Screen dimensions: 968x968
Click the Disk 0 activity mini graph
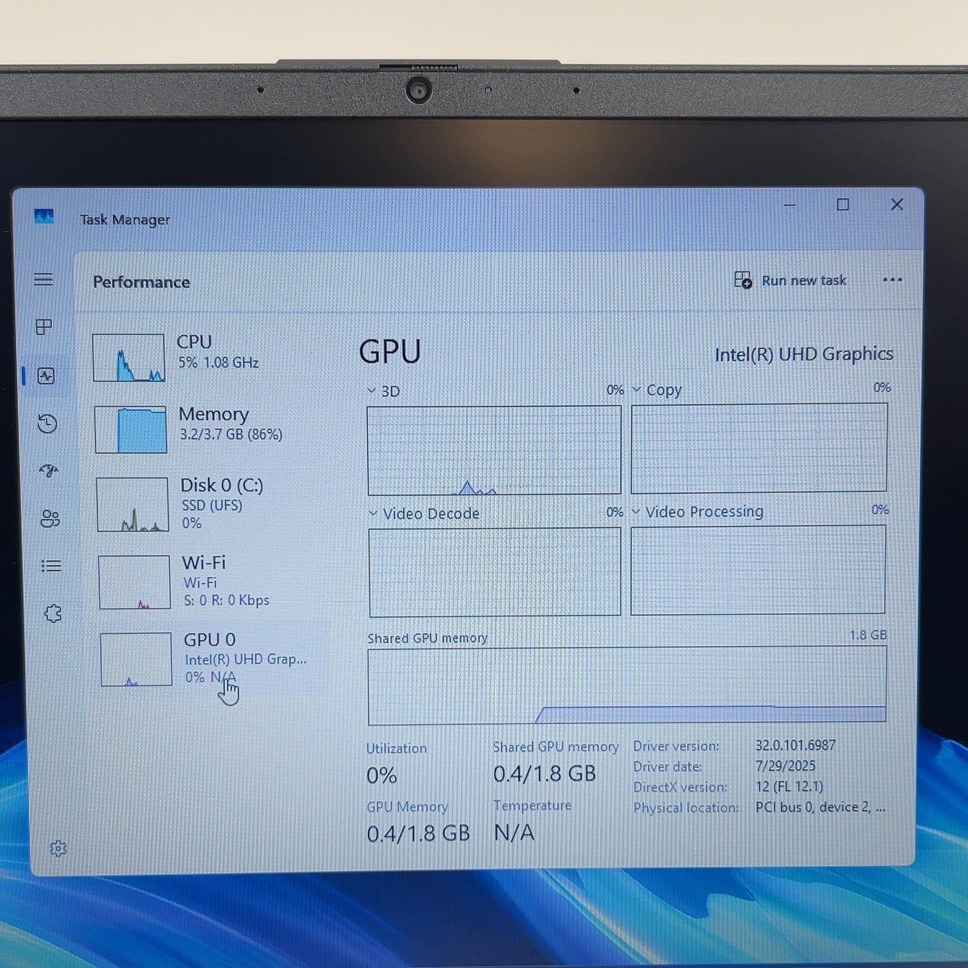[132, 504]
